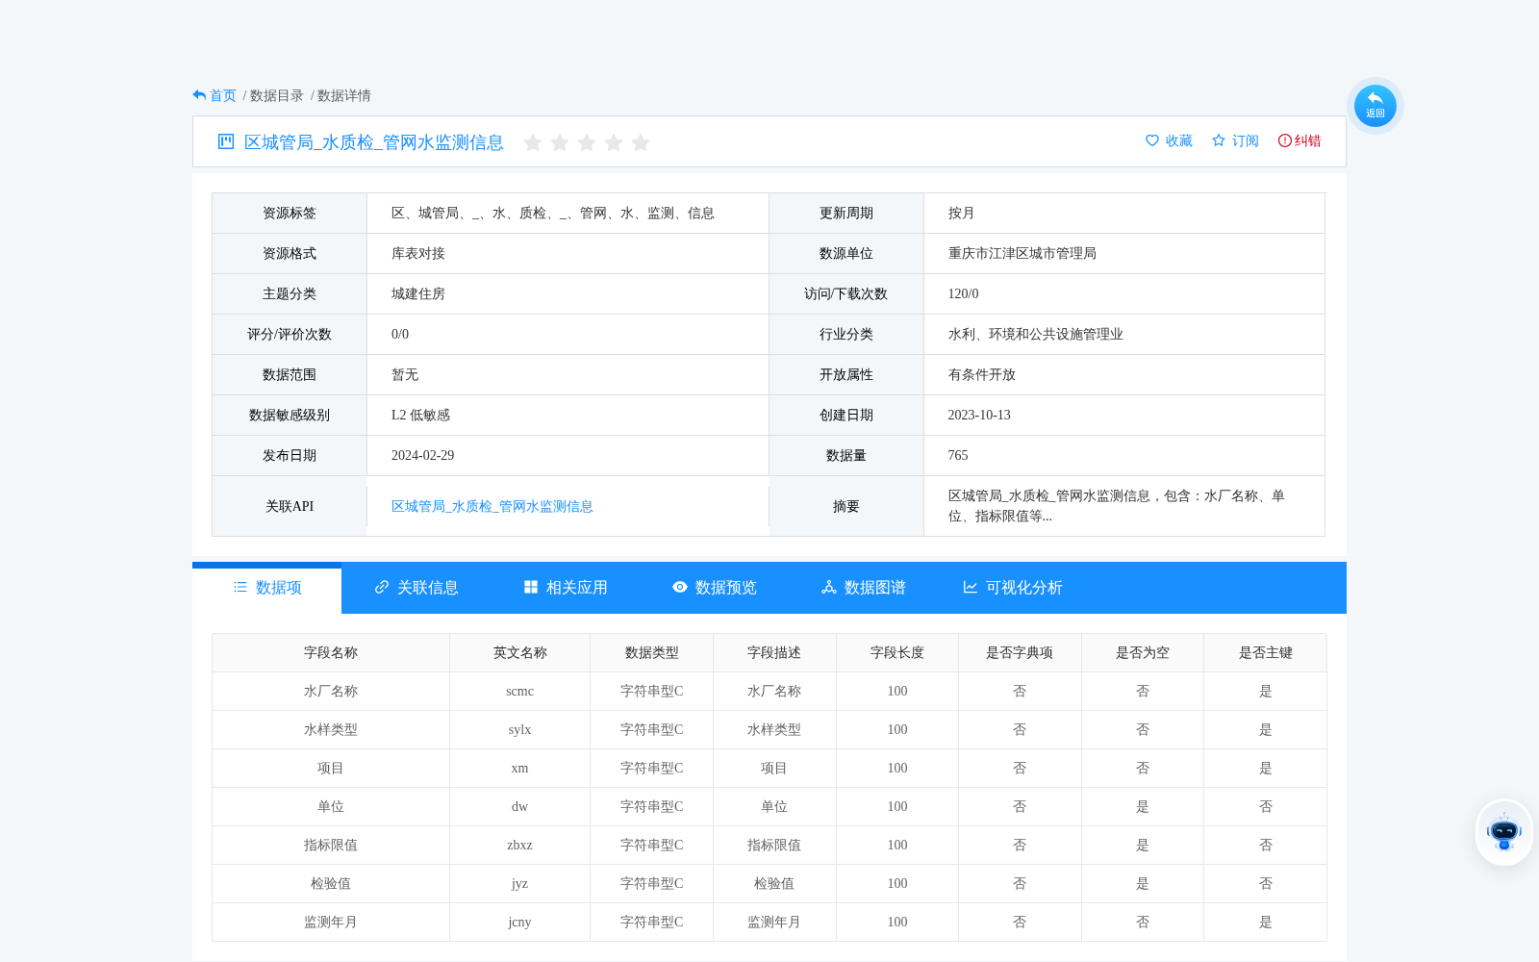Click the 2024-02-29 publish date value
1539x962 pixels.
pos(422,455)
